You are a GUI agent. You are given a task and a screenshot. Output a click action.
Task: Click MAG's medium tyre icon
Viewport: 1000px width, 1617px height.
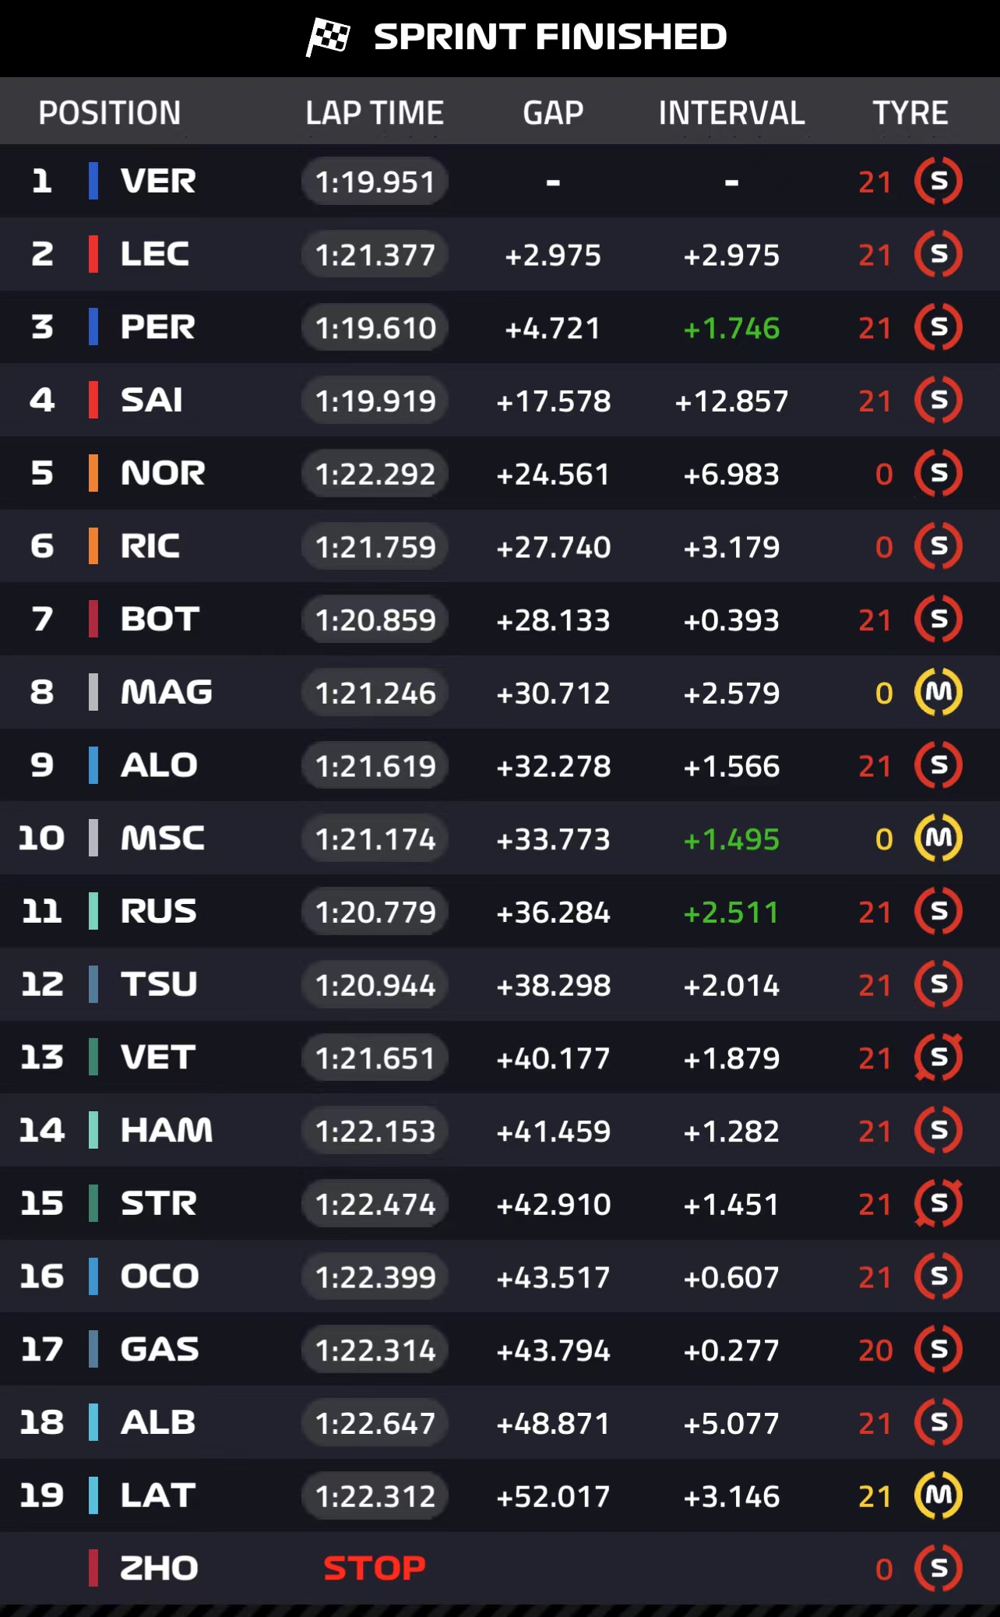point(938,692)
